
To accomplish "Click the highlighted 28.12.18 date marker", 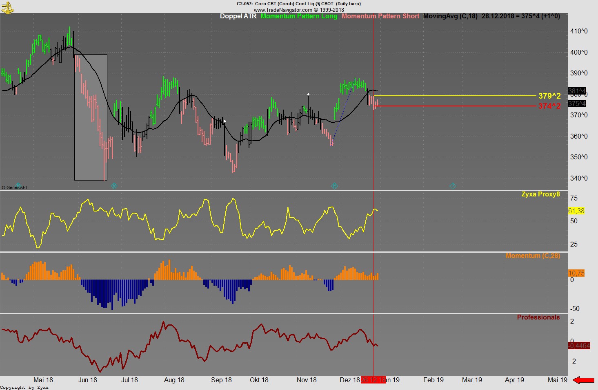I will tap(373, 380).
